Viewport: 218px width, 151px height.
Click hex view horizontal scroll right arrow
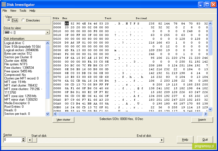click(x=205, y=114)
